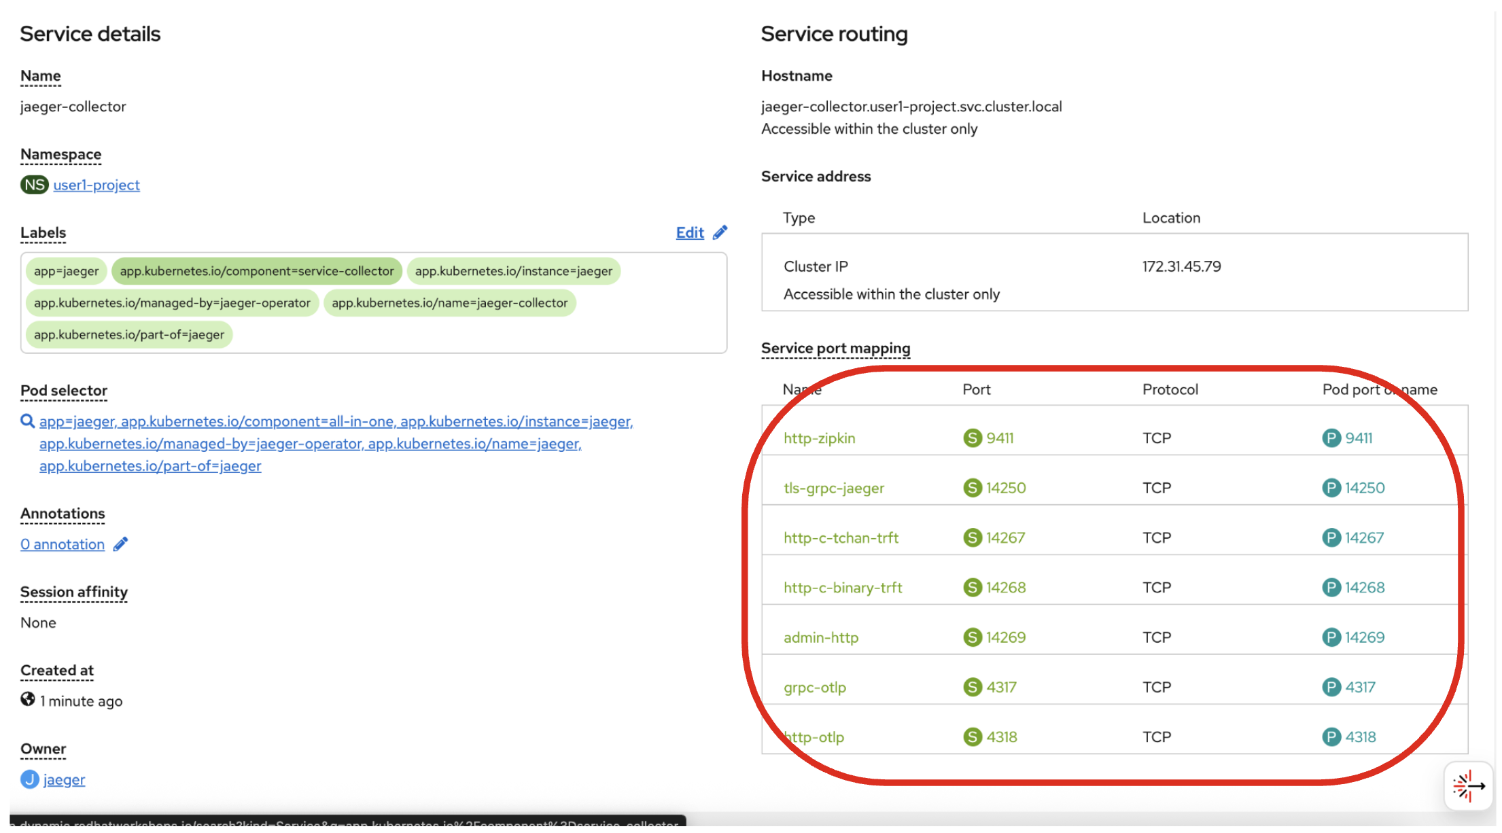This screenshot has height=833, width=1502.
Task: Click the globe icon beside 1 minute ago
Action: (28, 700)
